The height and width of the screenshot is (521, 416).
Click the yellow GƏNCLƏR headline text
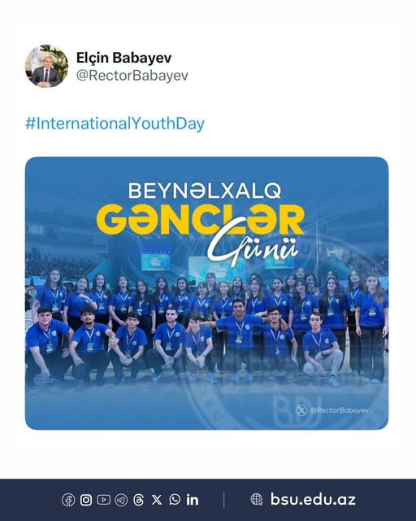(x=200, y=220)
